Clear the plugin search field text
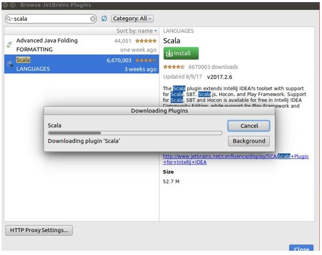322x255 pixels. point(93,19)
